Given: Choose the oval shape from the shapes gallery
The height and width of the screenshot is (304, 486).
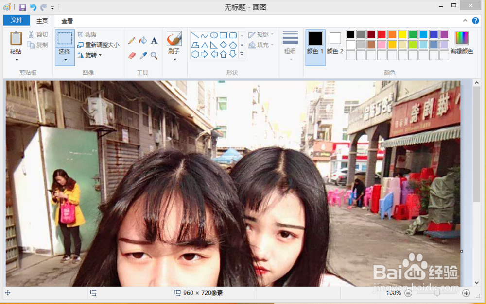Looking at the screenshot, I should [x=213, y=34].
